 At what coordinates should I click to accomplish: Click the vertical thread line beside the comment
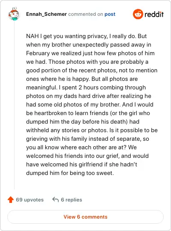pyautogui.click(x=14, y=105)
